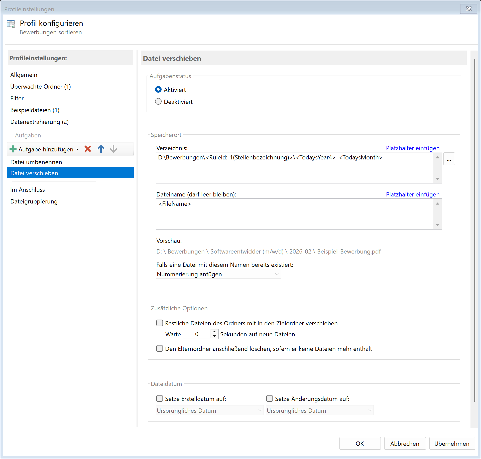The image size is (481, 459).
Task: Open the Nummerierung anfügen dropdown
Action: point(218,274)
